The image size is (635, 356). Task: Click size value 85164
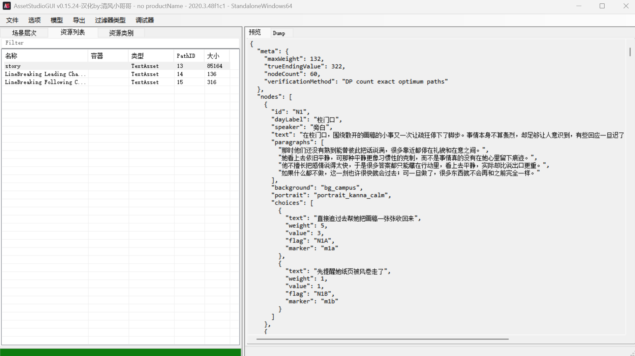click(215, 66)
